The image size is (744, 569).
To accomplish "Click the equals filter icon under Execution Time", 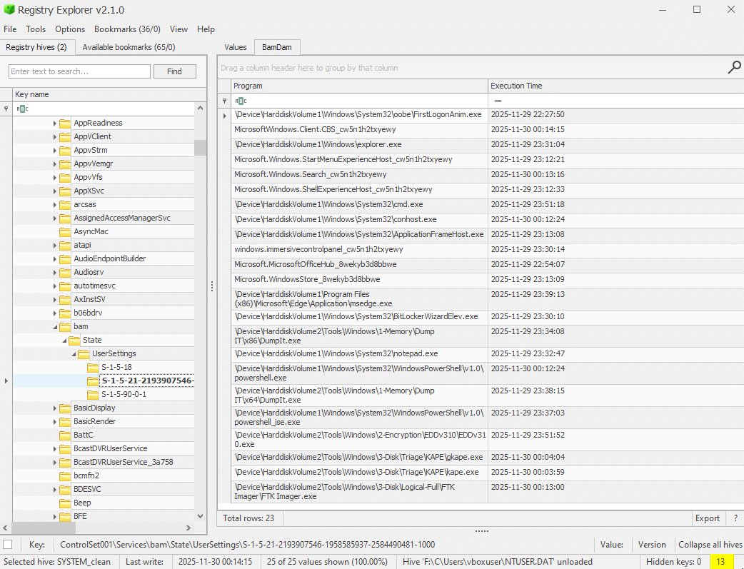I will click(x=498, y=101).
